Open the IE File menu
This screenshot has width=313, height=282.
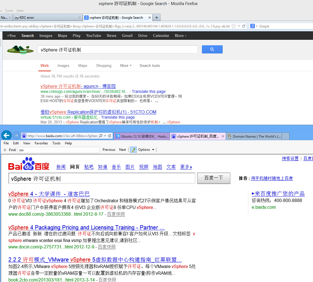[6, 143]
